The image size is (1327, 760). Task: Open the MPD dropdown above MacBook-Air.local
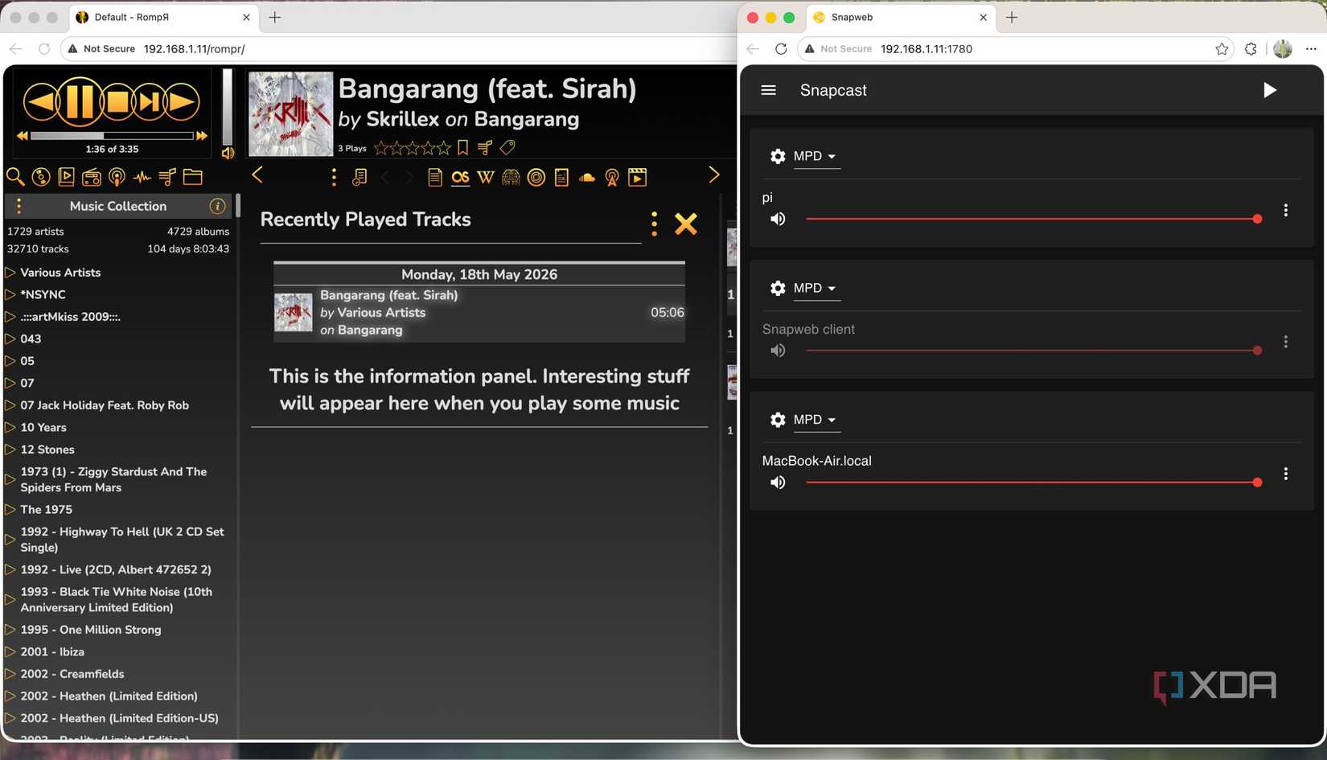[816, 420]
